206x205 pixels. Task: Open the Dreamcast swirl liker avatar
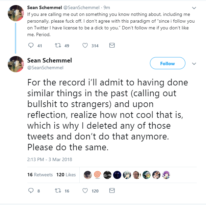(x=98, y=175)
